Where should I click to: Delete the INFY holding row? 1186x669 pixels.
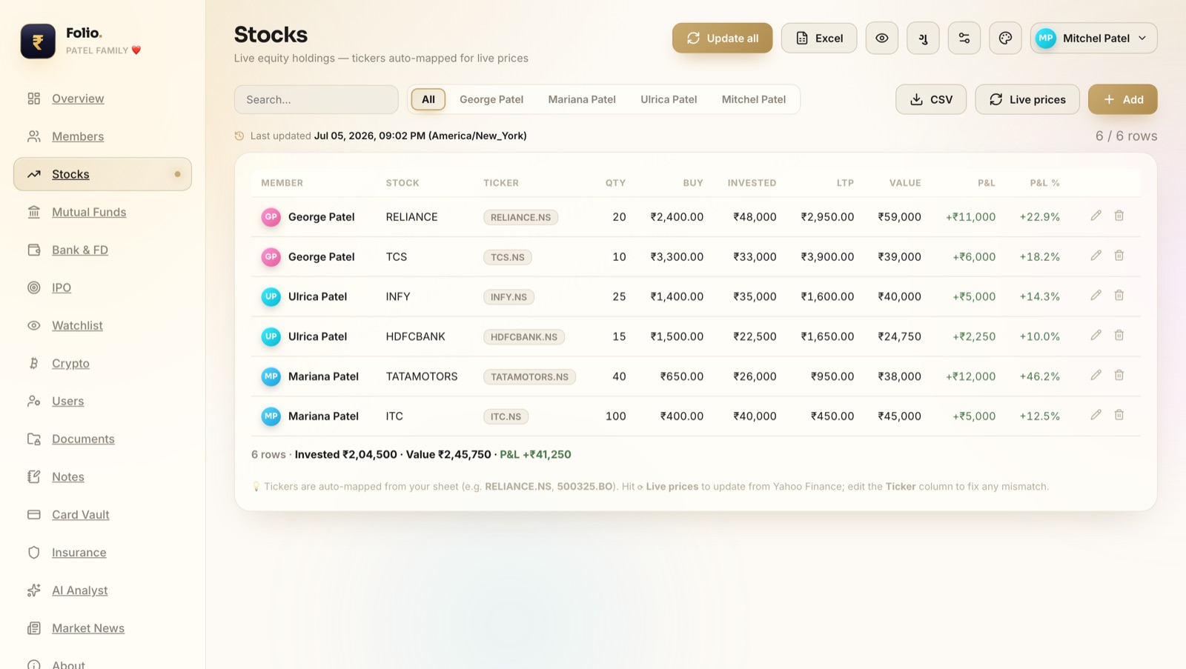pyautogui.click(x=1119, y=296)
